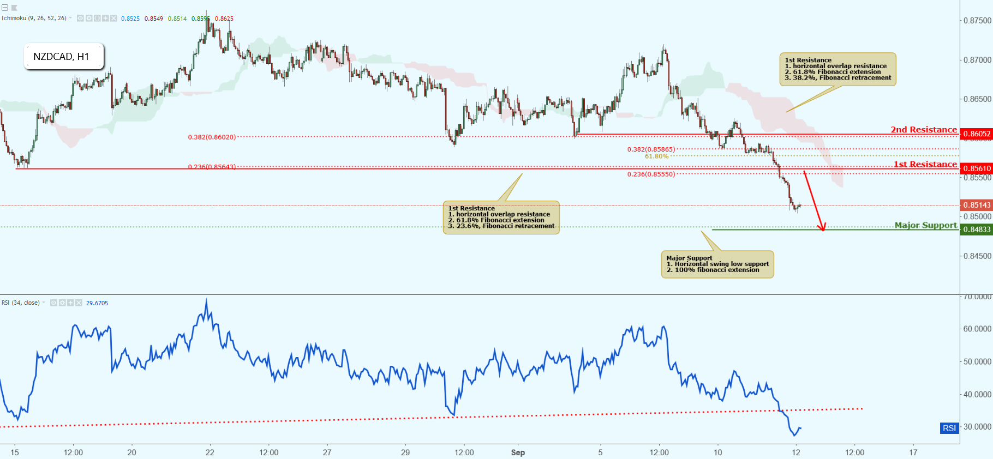Click the plus icon beside RSI
Image resolution: width=993 pixels, height=459 pixels.
(70, 303)
